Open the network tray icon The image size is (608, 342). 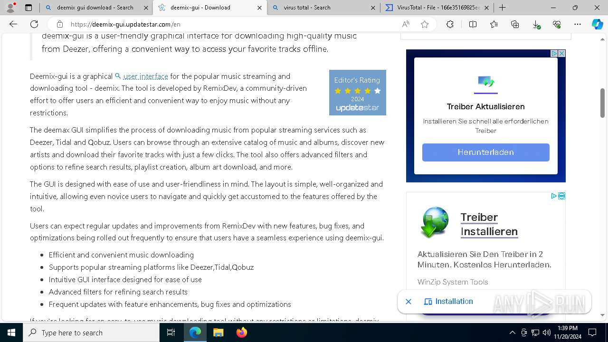pyautogui.click(x=535, y=332)
